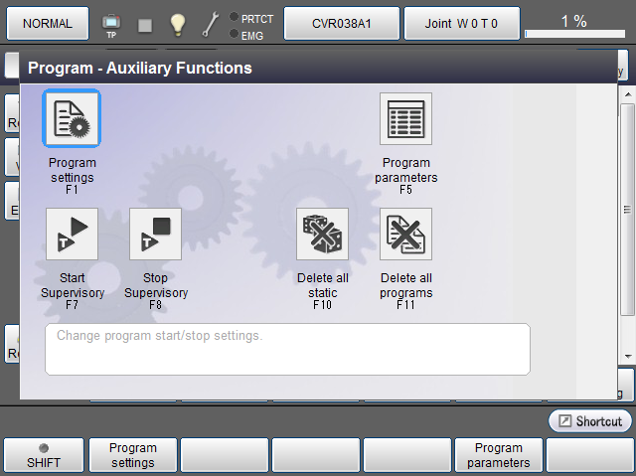Click the EMG status indicator

point(249,34)
